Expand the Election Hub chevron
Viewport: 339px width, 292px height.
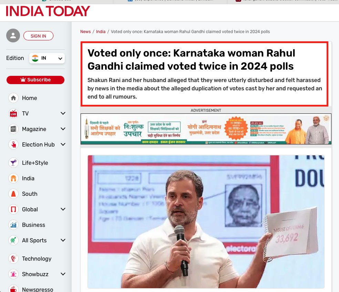click(63, 144)
